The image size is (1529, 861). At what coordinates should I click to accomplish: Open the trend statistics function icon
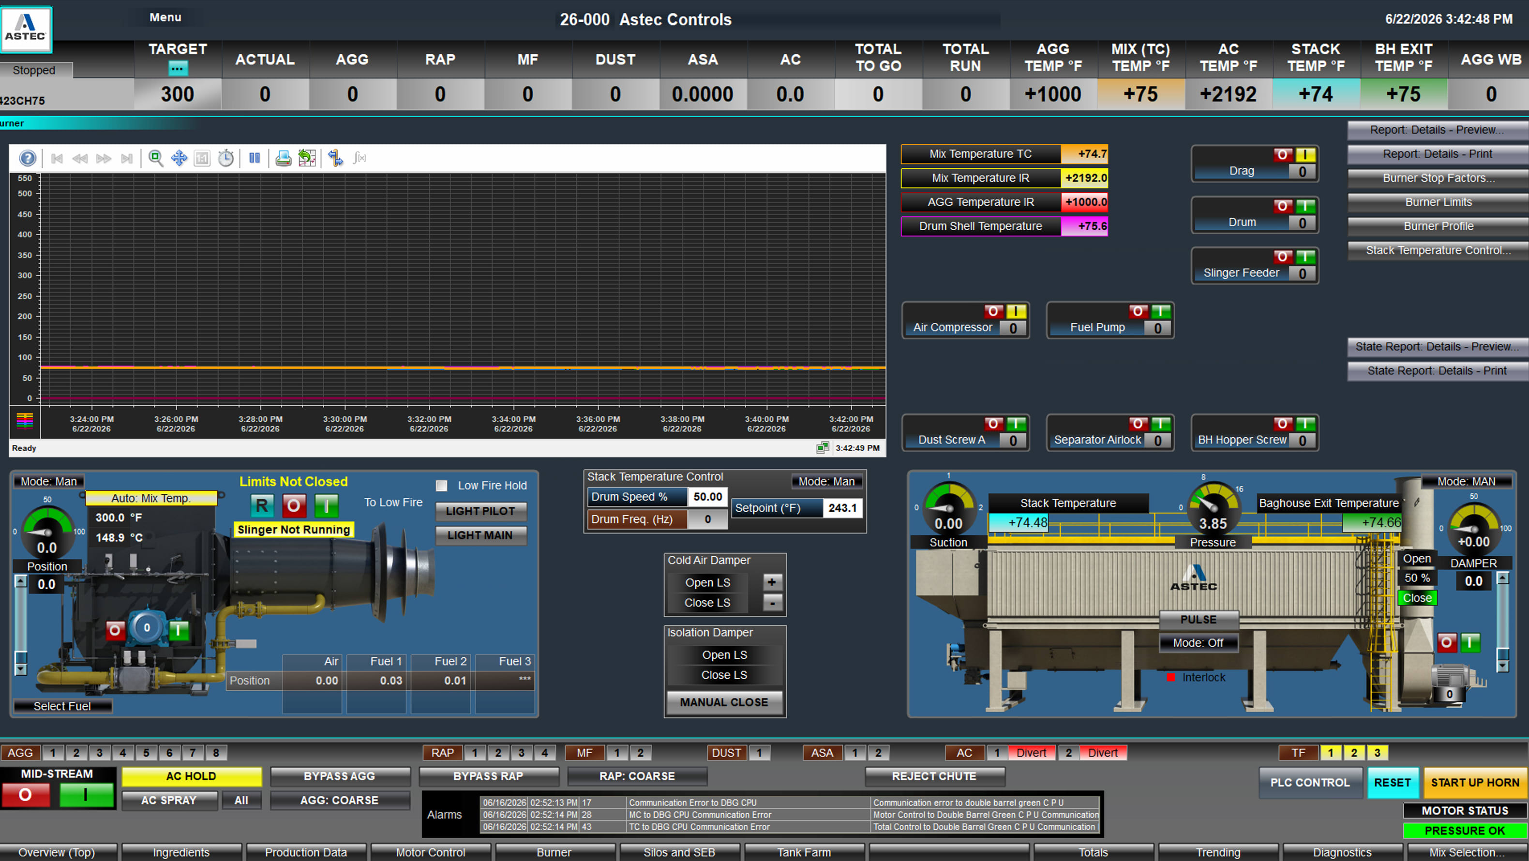pos(359,159)
